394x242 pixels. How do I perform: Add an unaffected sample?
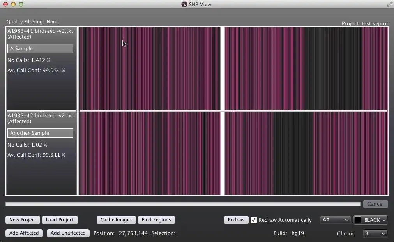coord(68,233)
